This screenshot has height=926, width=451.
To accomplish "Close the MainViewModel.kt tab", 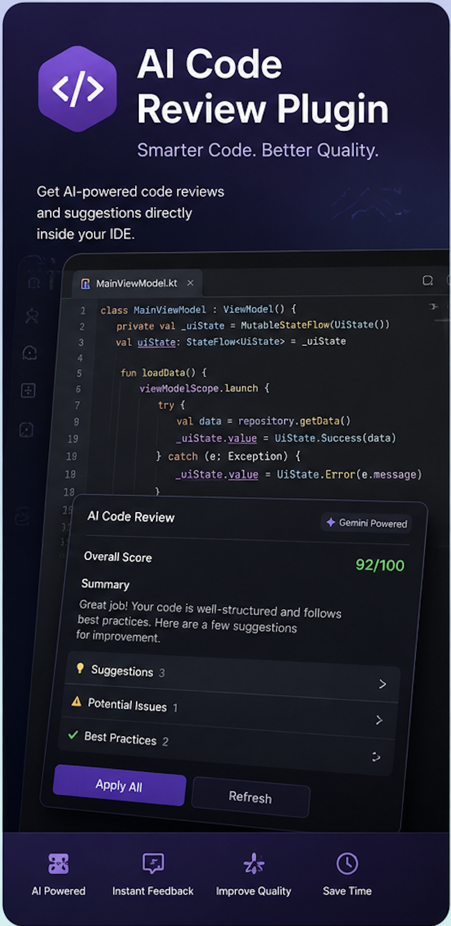I will pyautogui.click(x=190, y=283).
